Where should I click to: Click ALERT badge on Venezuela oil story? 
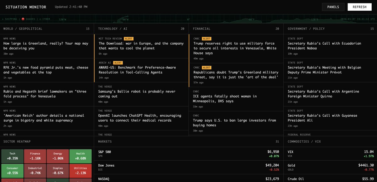[x=206, y=39]
